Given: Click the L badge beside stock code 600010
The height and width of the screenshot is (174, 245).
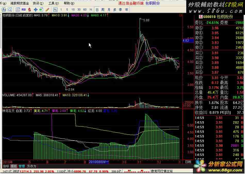Looking at the screenshot, I should point(201,17).
